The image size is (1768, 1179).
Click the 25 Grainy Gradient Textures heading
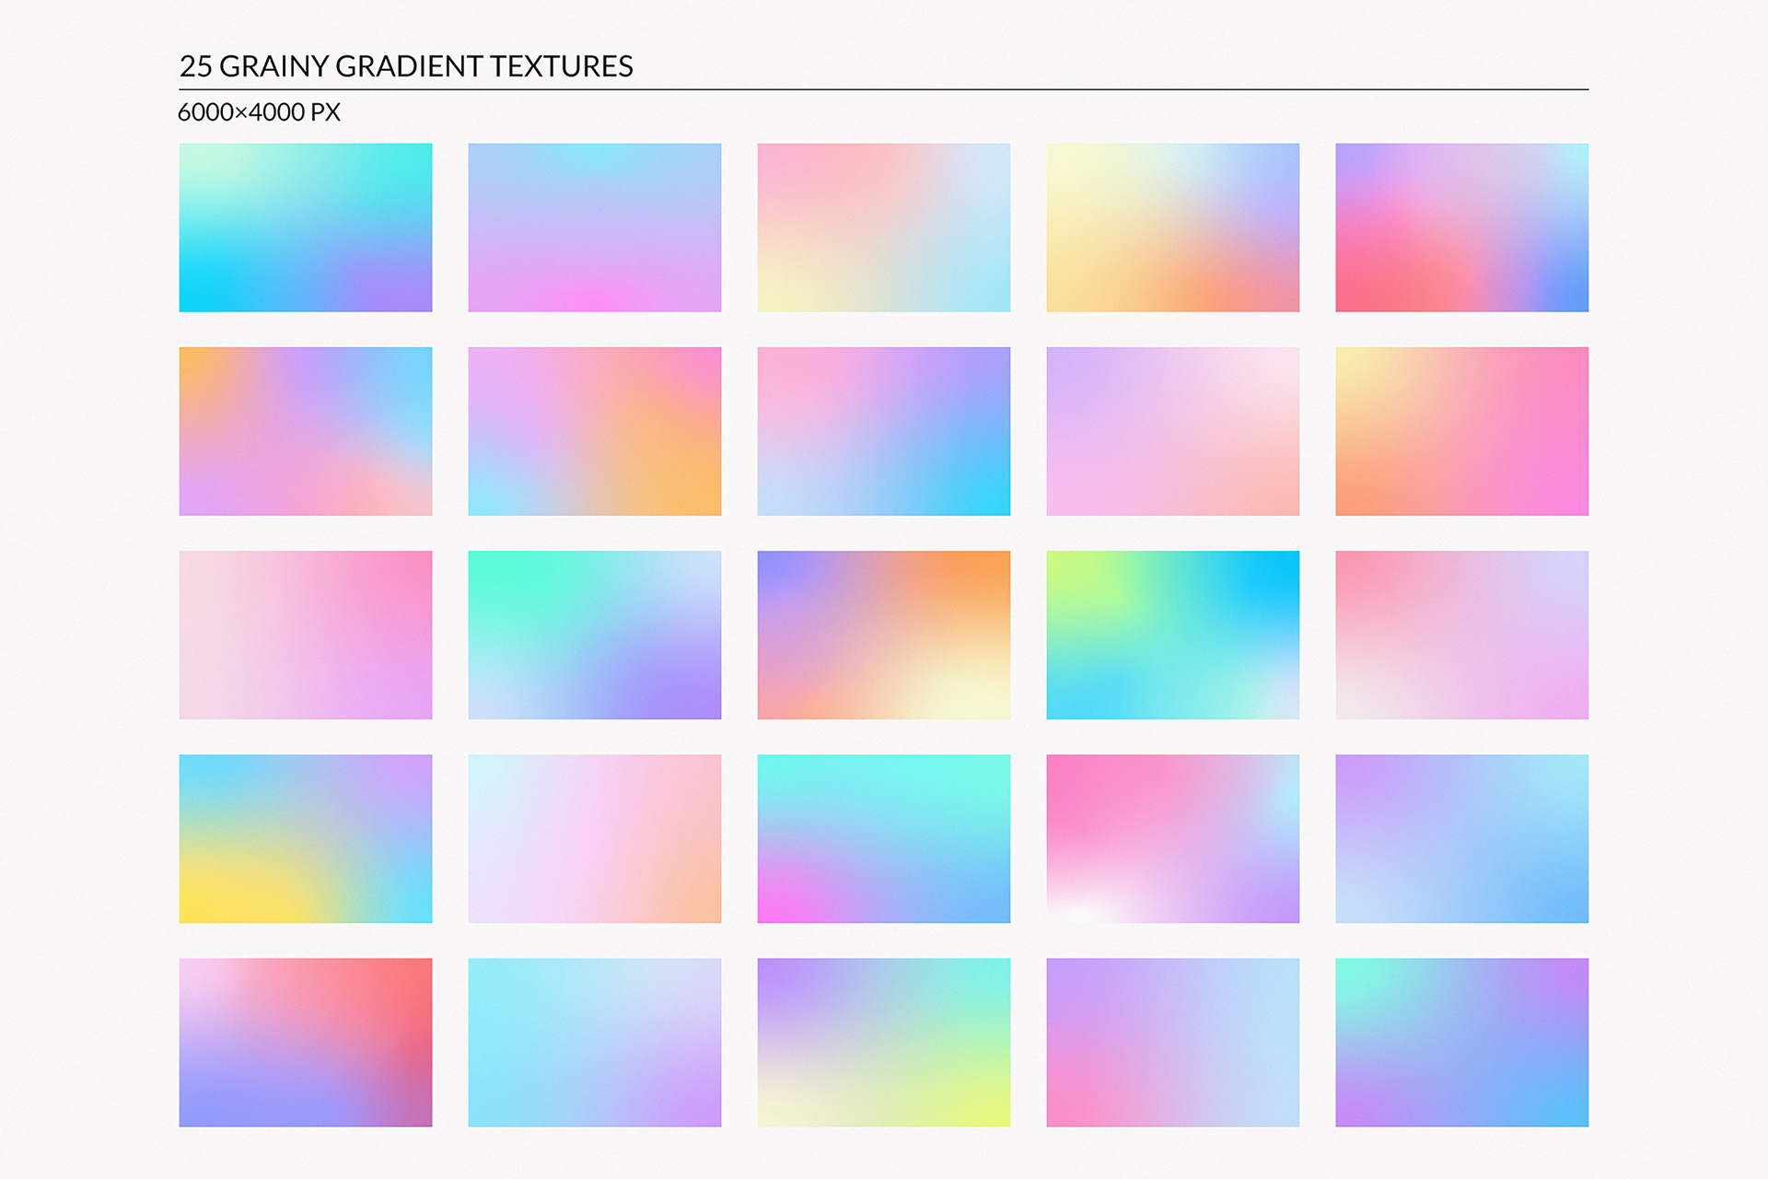[406, 66]
